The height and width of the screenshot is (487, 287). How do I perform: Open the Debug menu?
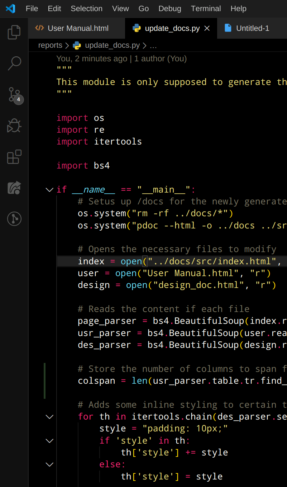click(170, 9)
